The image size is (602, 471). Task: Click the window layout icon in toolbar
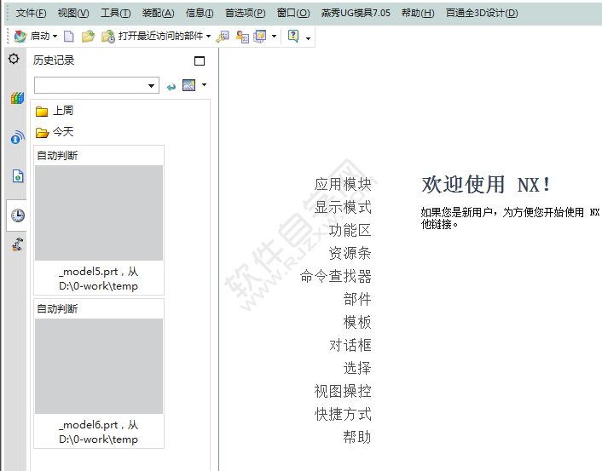tap(260, 37)
